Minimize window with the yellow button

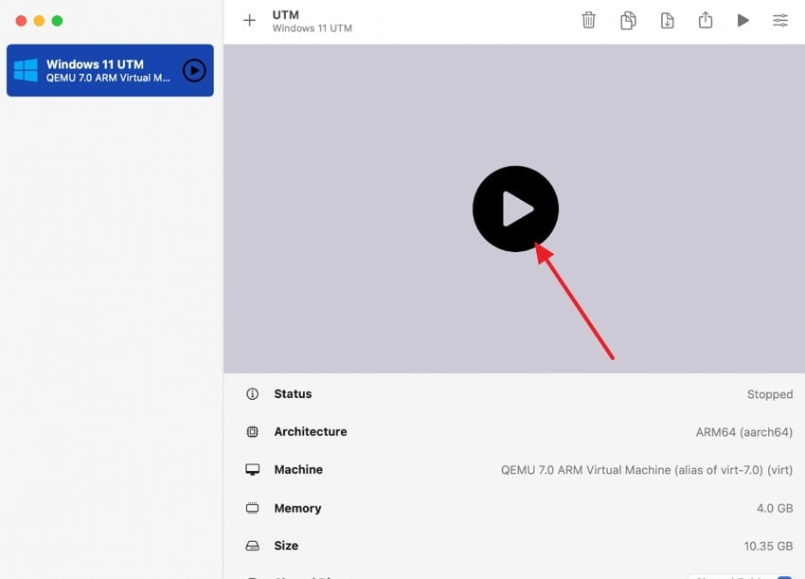(39, 21)
